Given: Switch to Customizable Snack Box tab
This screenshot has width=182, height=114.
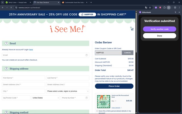Looking at the screenshot, I should tap(75, 2).
